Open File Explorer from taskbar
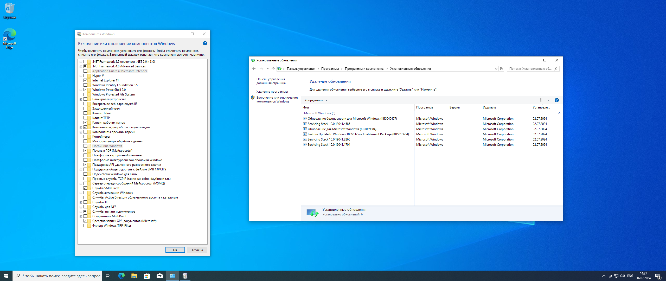 coord(134,276)
